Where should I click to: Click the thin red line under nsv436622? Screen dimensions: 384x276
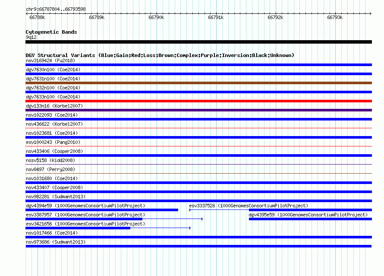pos(198,128)
